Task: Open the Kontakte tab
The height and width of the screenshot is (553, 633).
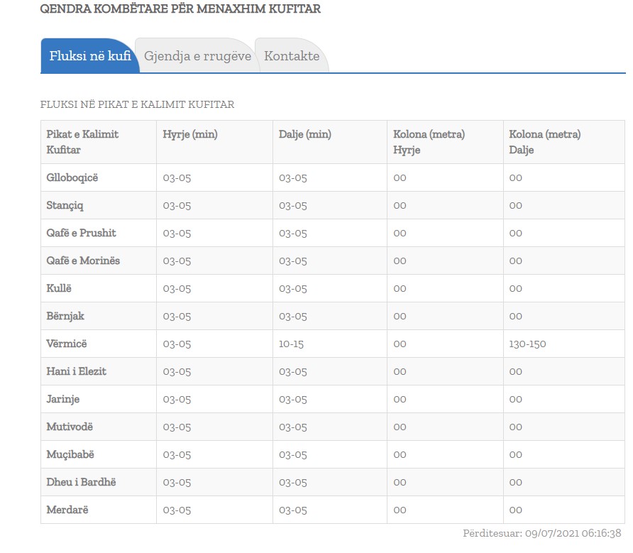Action: tap(292, 56)
